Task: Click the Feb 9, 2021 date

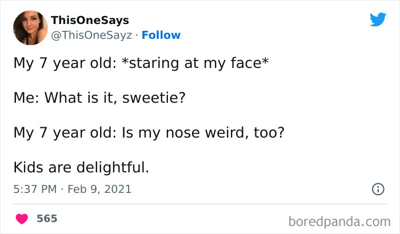Action: click(99, 189)
